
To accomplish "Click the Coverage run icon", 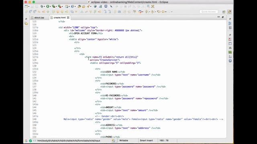I will point(53,6).
